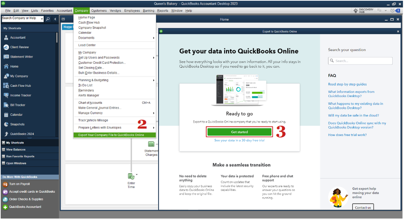Image resolution: width=404 pixels, height=220 pixels.
Task: Open the Discovery Hub lightbulb icon
Action: point(355,10)
